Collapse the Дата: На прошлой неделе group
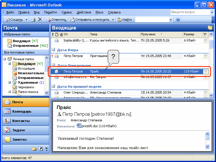This screenshot has width=216, height=162. click(53, 86)
